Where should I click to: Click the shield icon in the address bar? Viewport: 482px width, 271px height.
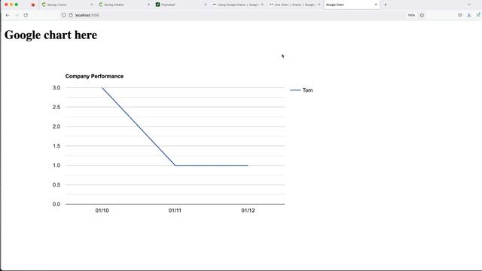click(x=63, y=15)
